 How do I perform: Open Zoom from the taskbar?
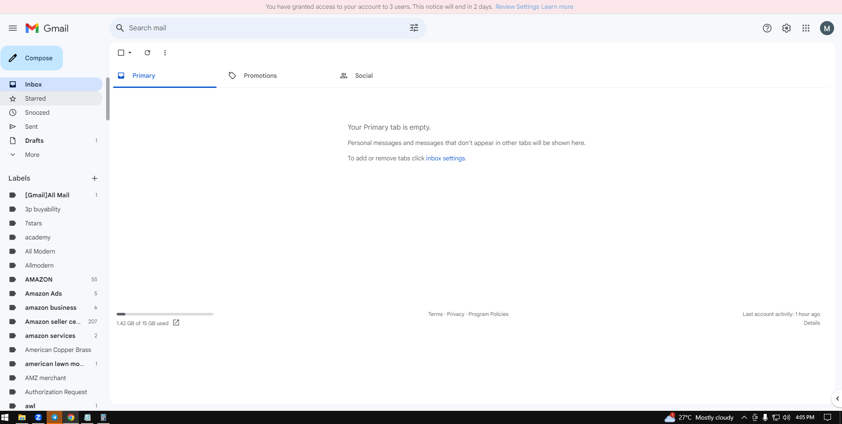click(38, 417)
